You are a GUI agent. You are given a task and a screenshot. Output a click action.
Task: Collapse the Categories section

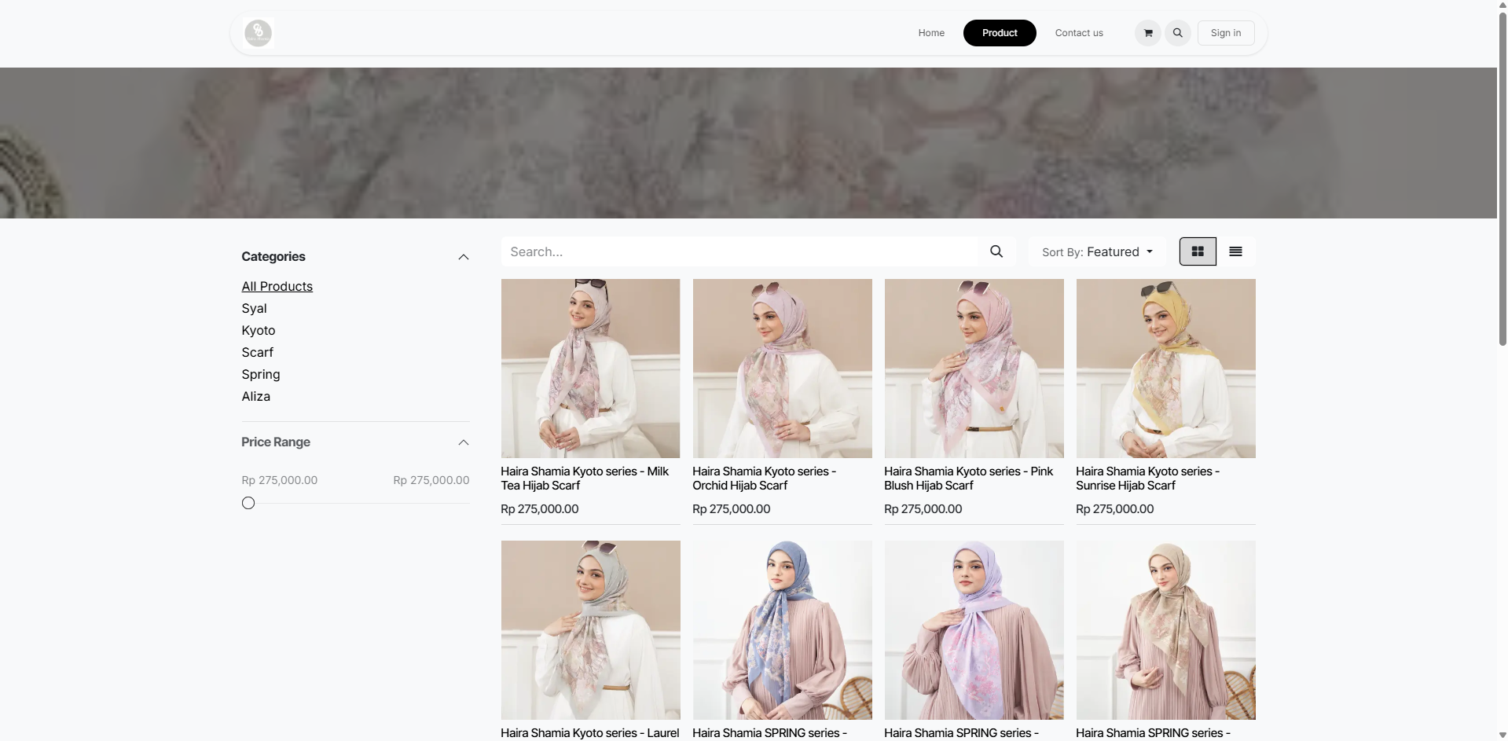coord(464,257)
